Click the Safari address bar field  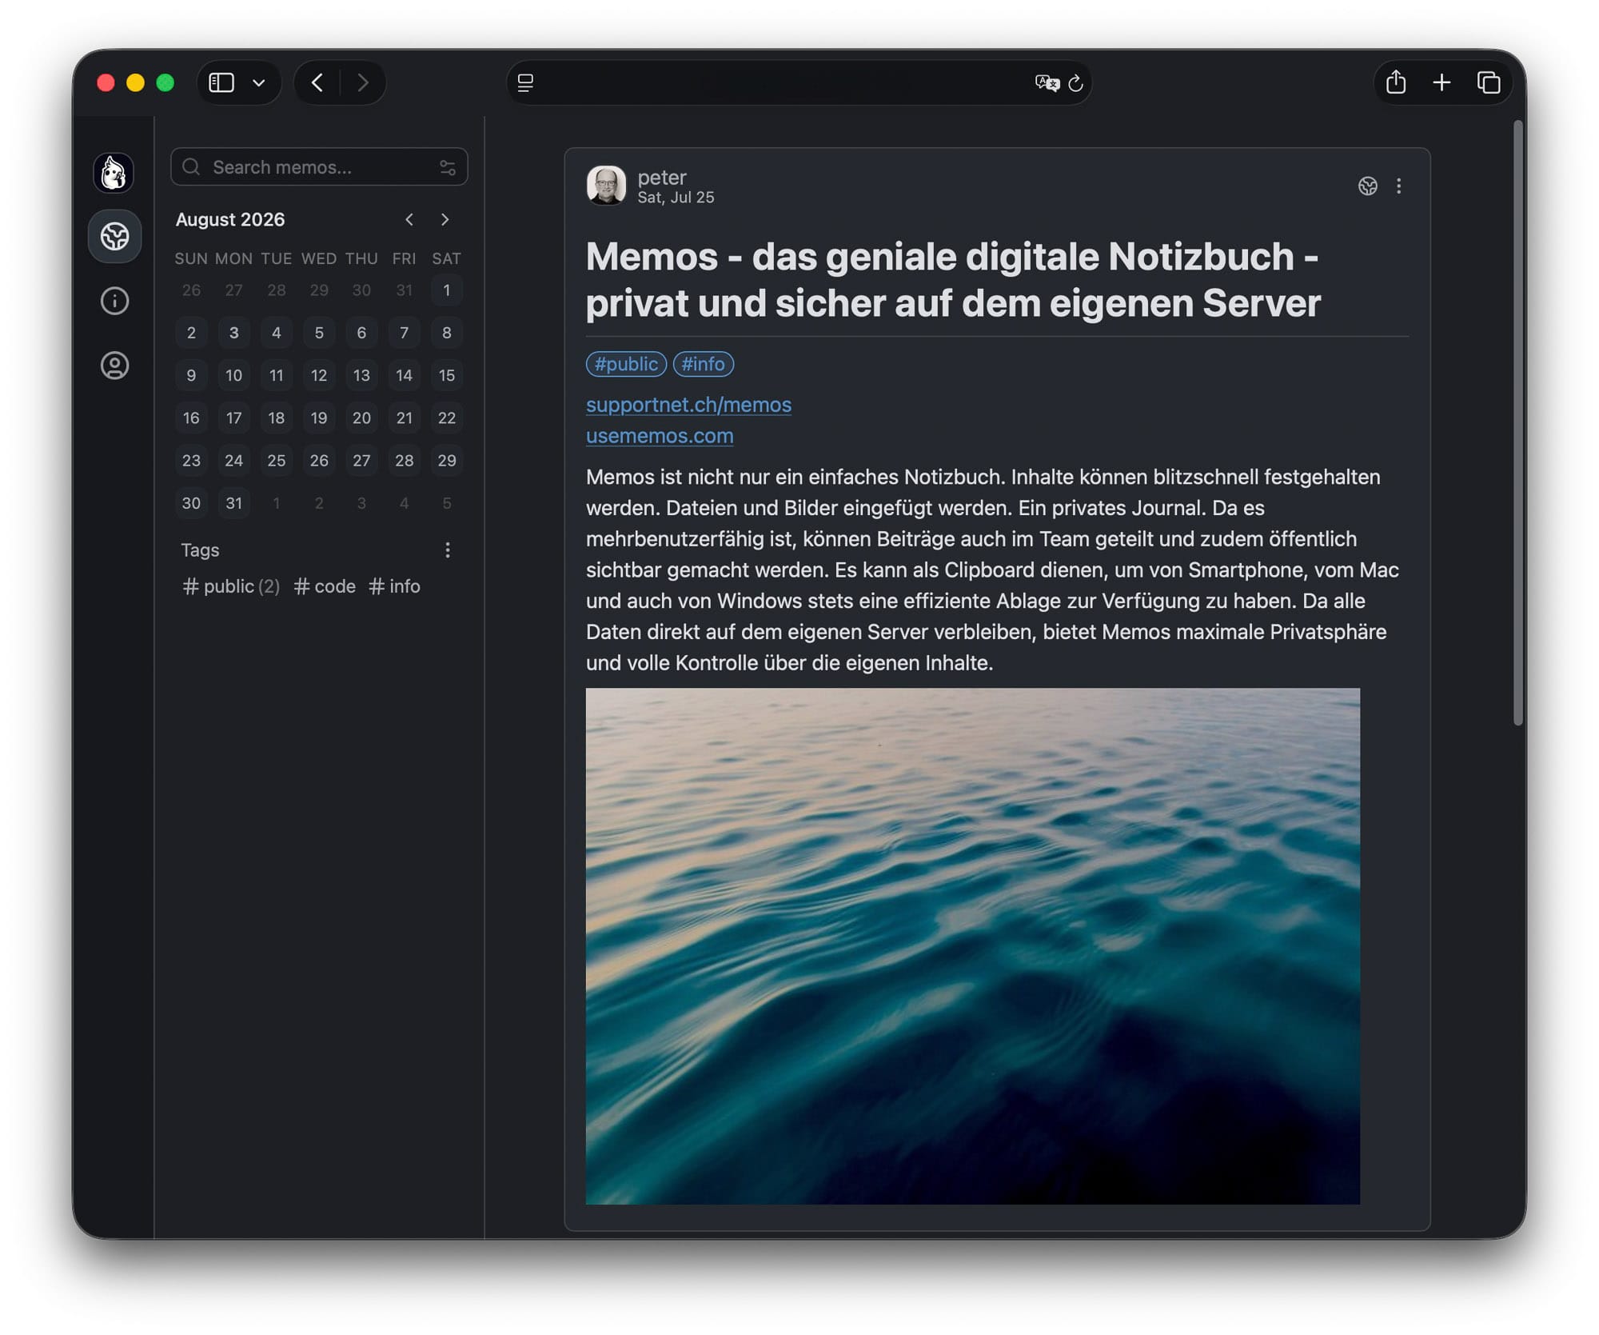(x=799, y=82)
